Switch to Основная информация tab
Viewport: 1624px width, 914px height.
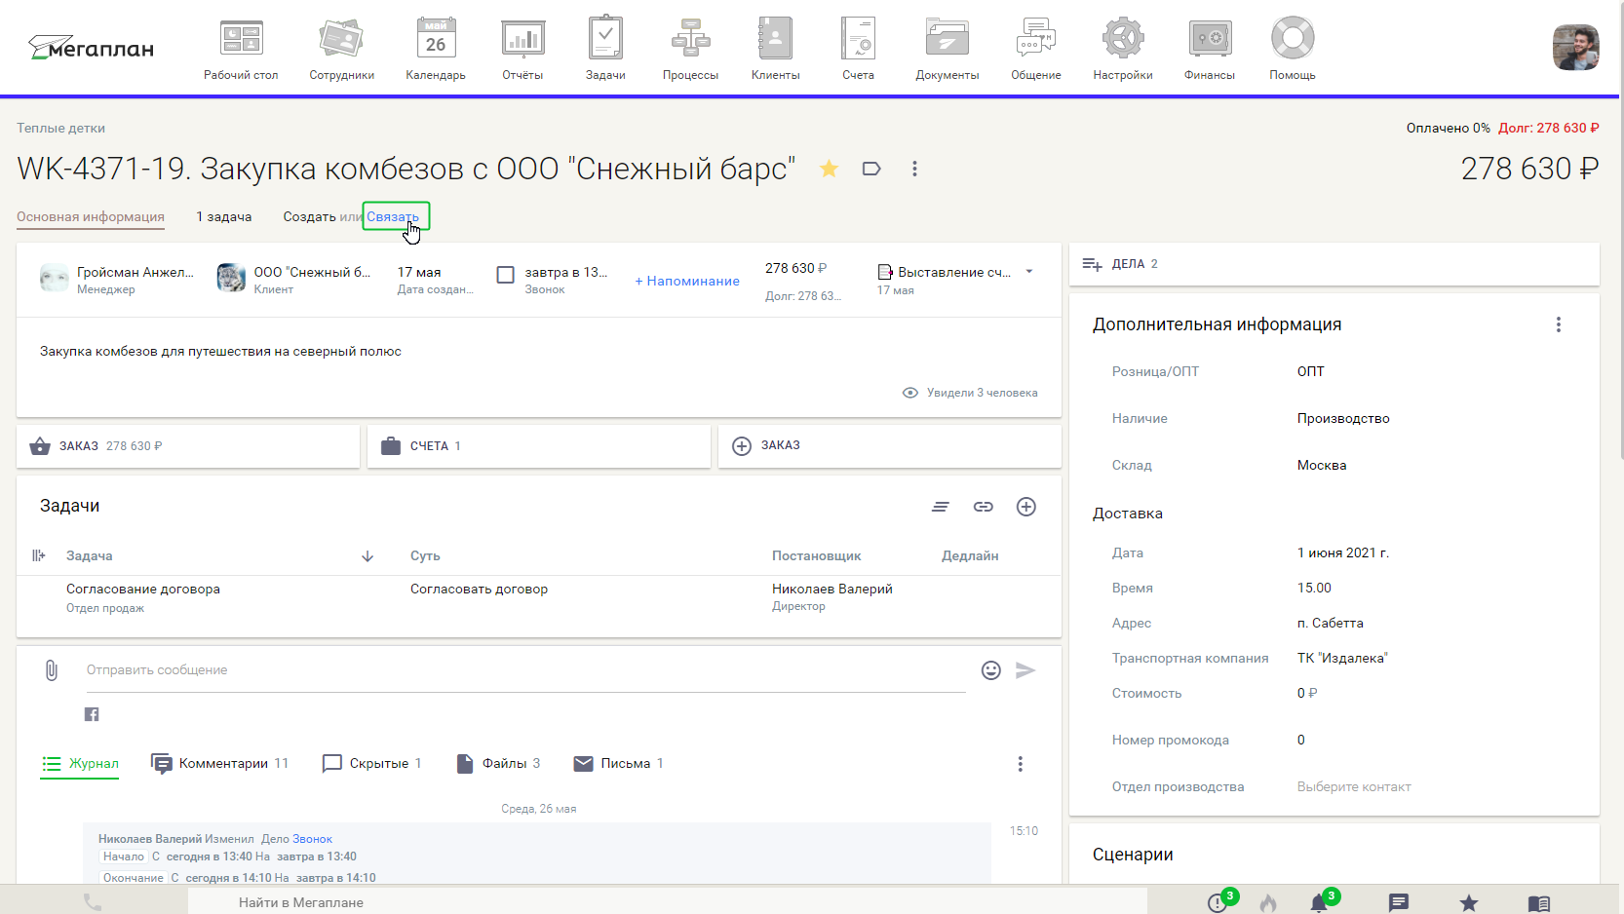pyautogui.click(x=91, y=216)
